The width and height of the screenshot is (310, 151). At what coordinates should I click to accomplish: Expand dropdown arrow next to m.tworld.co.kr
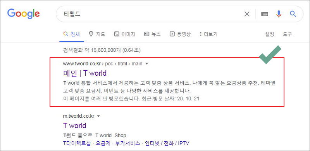98,116
